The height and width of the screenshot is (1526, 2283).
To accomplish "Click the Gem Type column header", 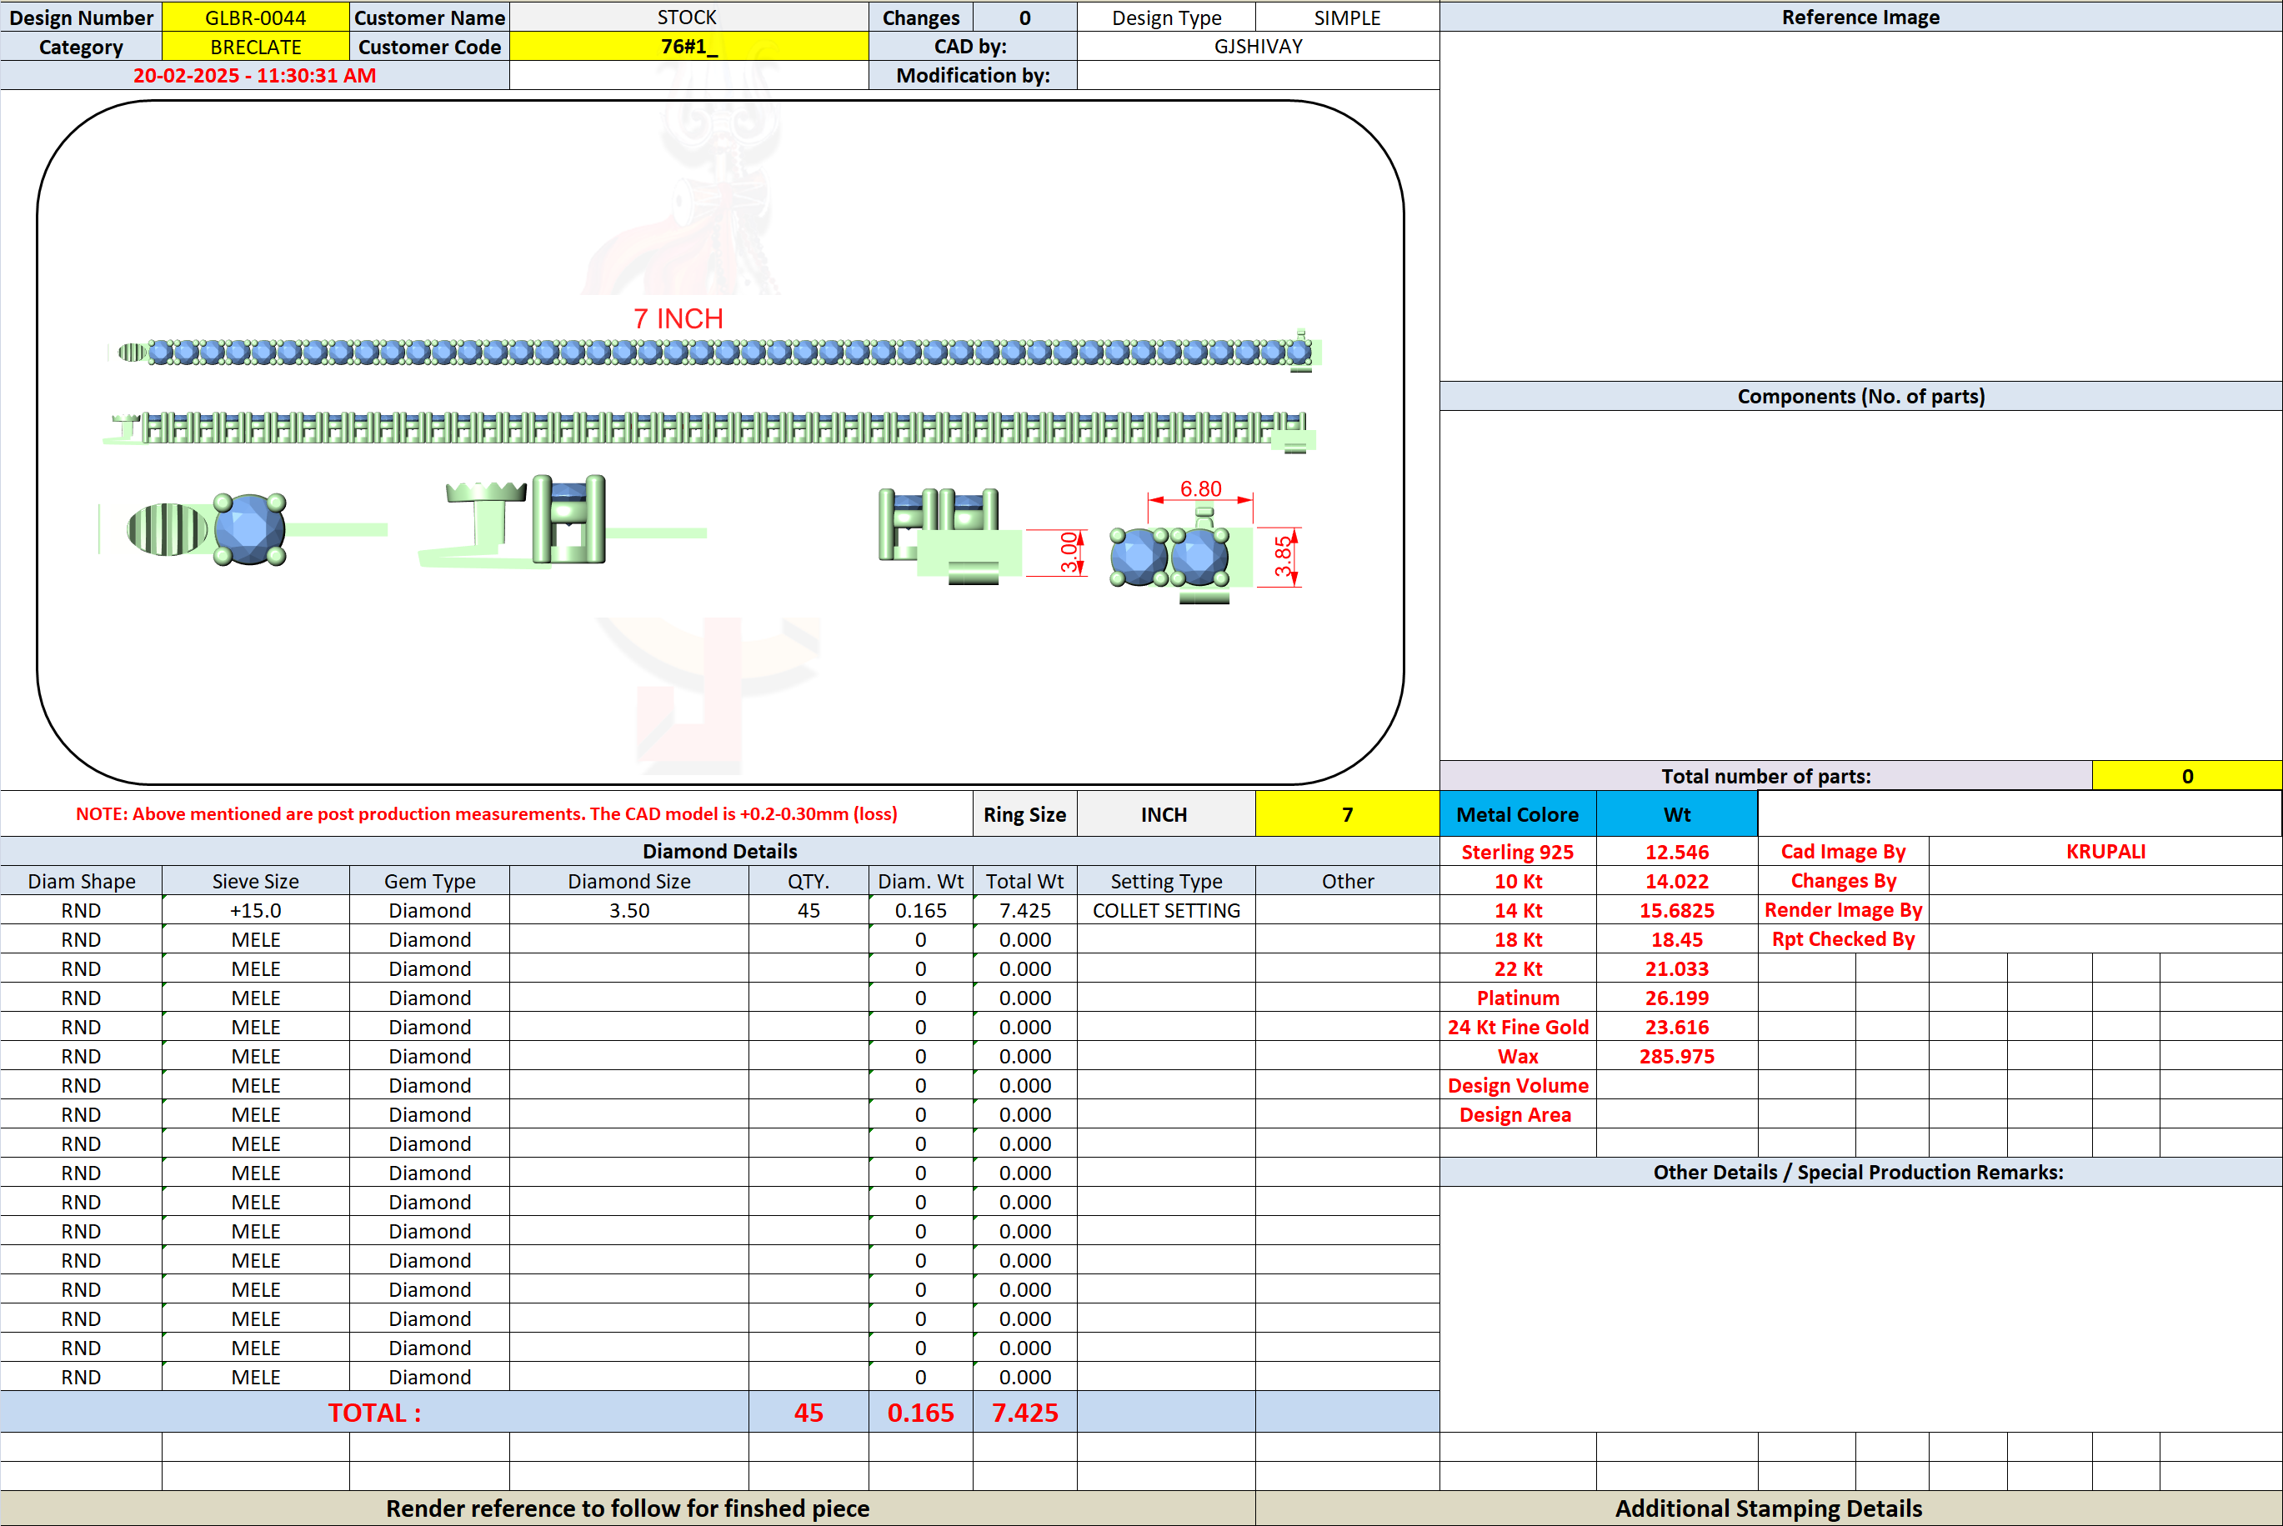I will click(429, 881).
